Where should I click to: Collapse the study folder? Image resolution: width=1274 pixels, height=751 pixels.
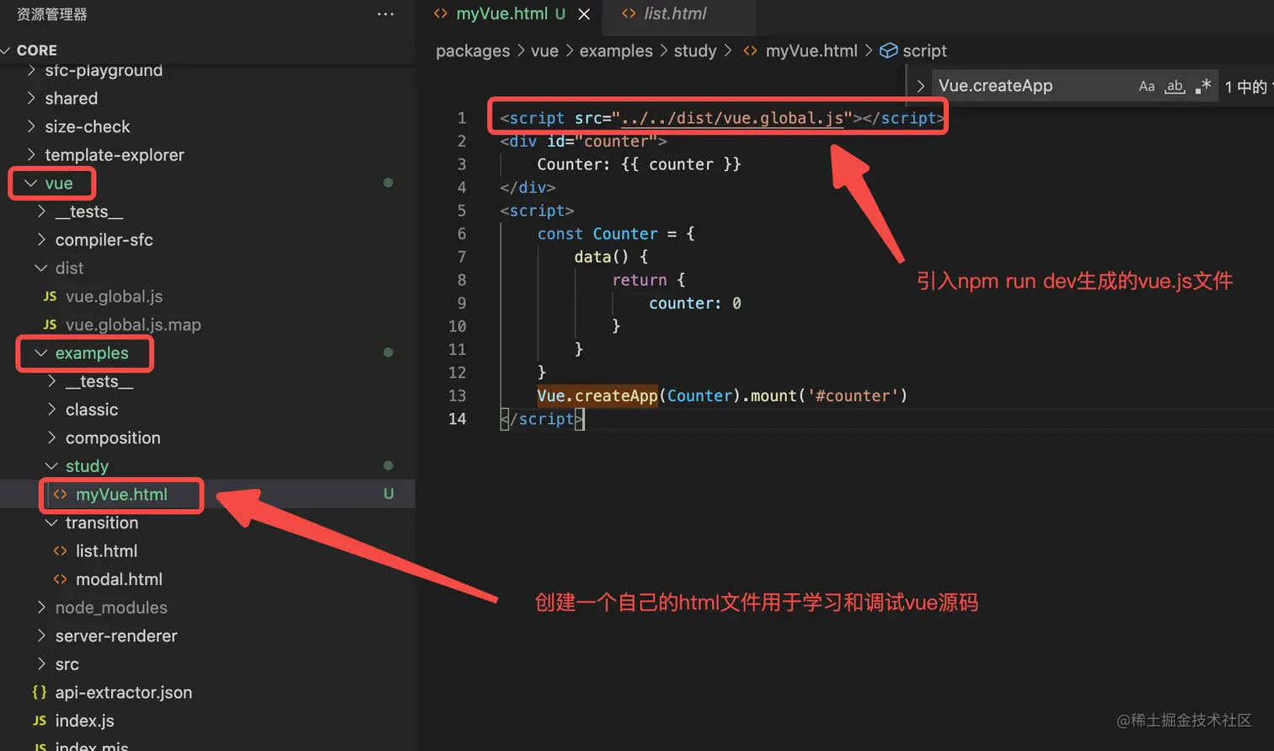click(x=87, y=466)
